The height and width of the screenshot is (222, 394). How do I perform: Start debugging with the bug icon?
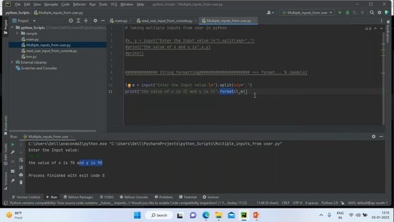(x=347, y=12)
